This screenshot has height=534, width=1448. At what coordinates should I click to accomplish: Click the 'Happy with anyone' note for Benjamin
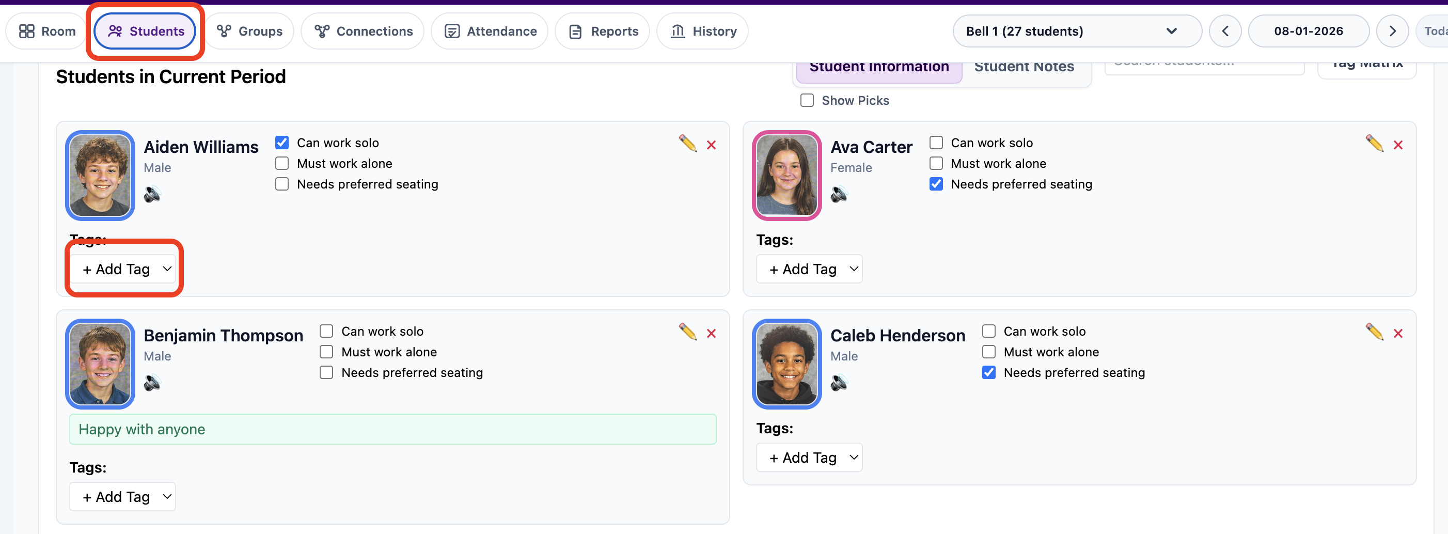[x=393, y=430]
